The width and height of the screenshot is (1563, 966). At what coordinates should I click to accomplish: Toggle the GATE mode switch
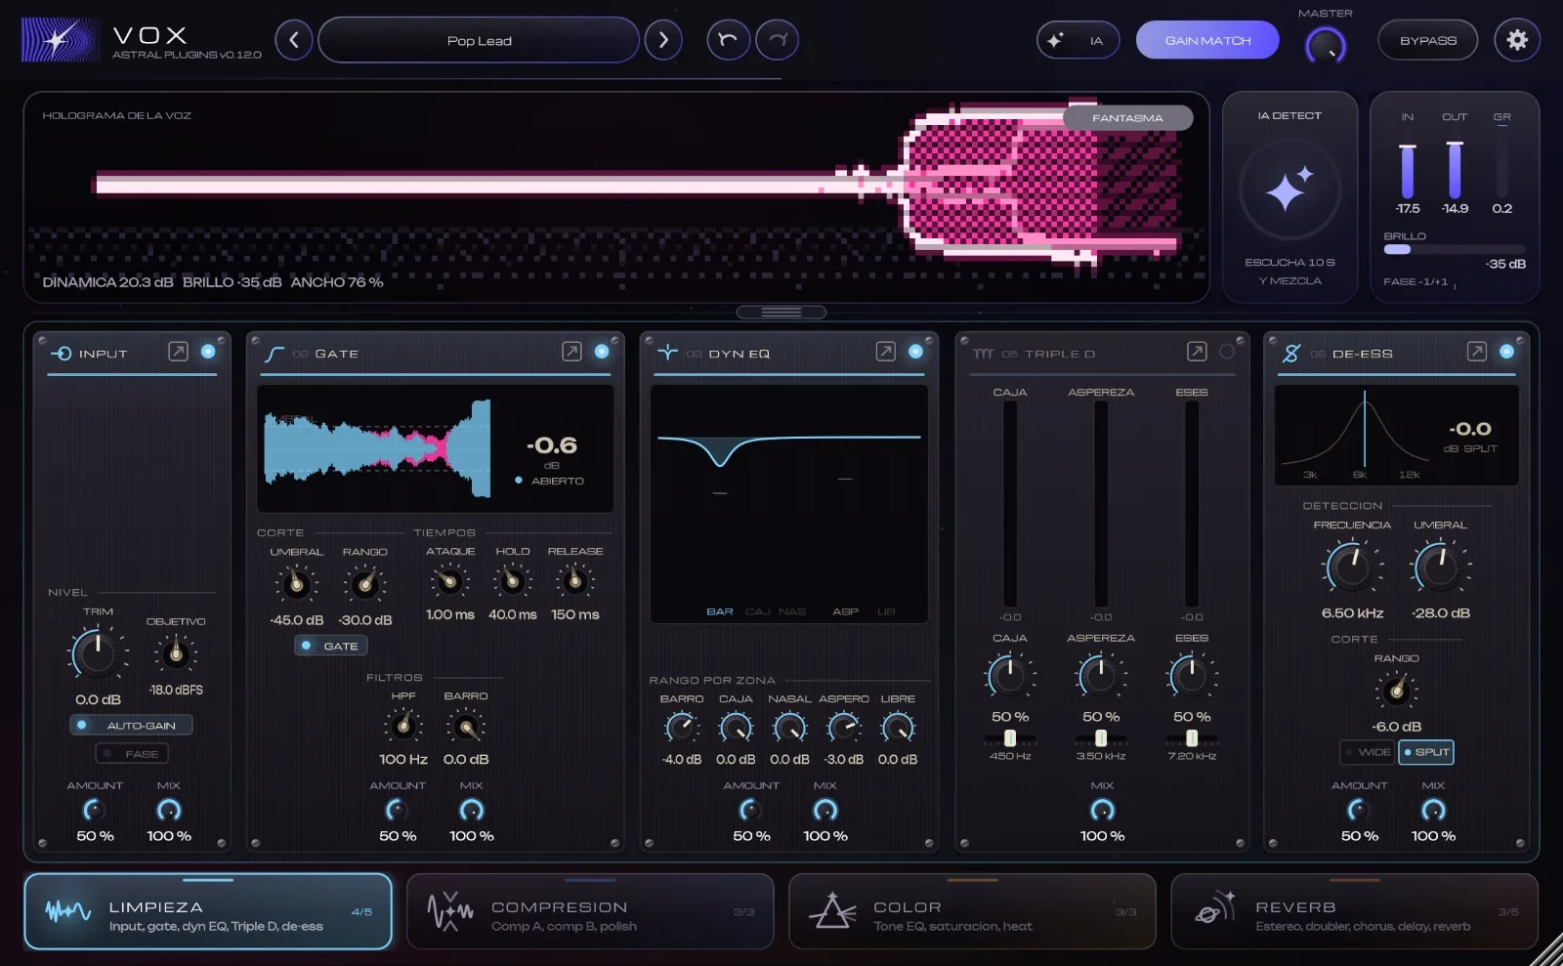(x=331, y=646)
